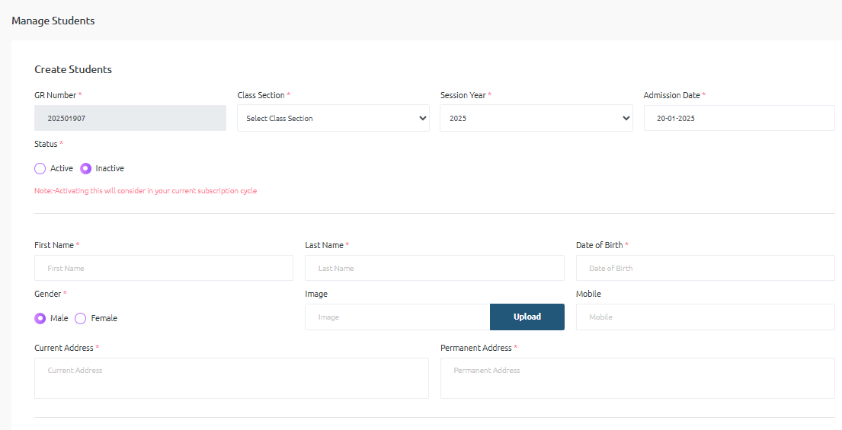Open the Date of Birth input

tap(705, 268)
